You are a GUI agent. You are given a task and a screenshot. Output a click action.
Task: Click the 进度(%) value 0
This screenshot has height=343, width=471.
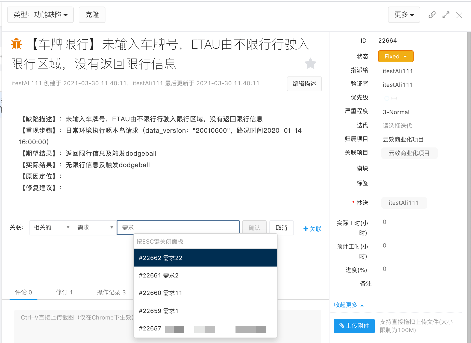click(384, 269)
